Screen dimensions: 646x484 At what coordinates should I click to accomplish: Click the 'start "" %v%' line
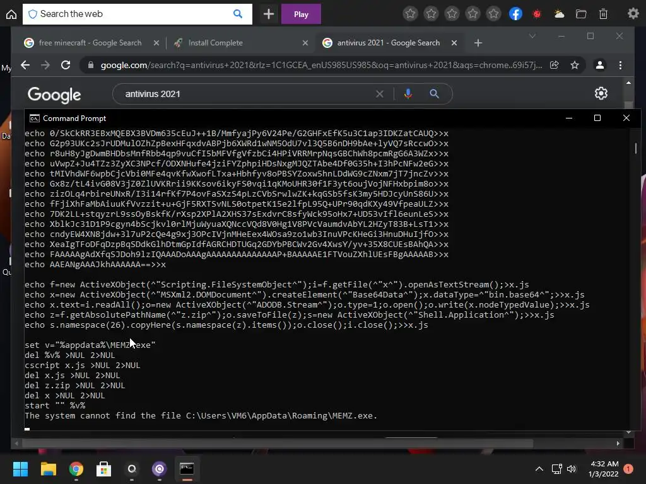56,405
